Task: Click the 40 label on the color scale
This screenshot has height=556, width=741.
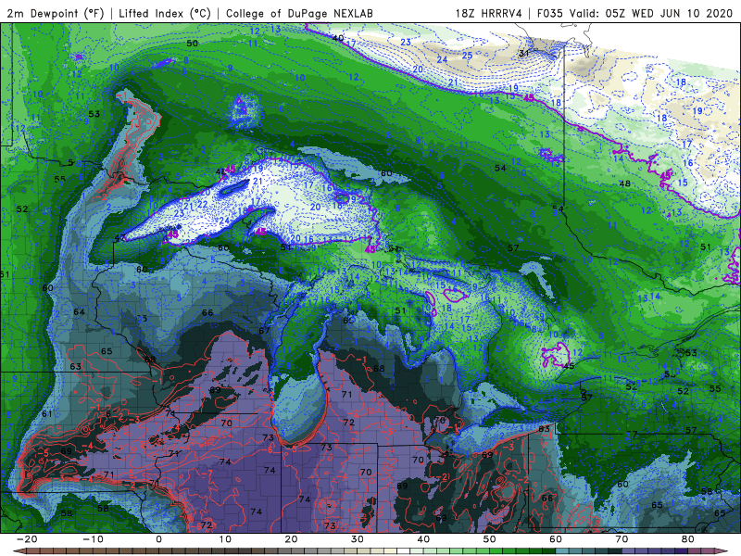Action: [x=423, y=539]
